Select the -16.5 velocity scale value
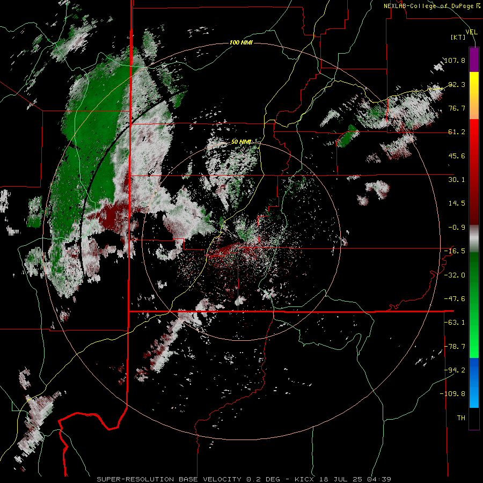This screenshot has width=483, height=483. click(455, 251)
